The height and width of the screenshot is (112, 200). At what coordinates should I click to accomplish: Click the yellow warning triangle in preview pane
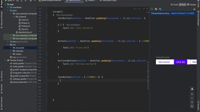pyautogui.click(x=194, y=9)
